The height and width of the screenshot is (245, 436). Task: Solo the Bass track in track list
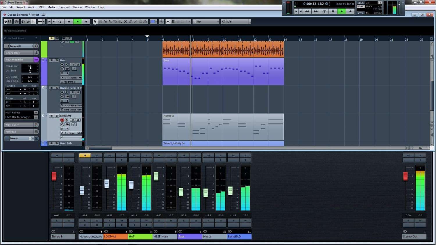tap(57, 60)
